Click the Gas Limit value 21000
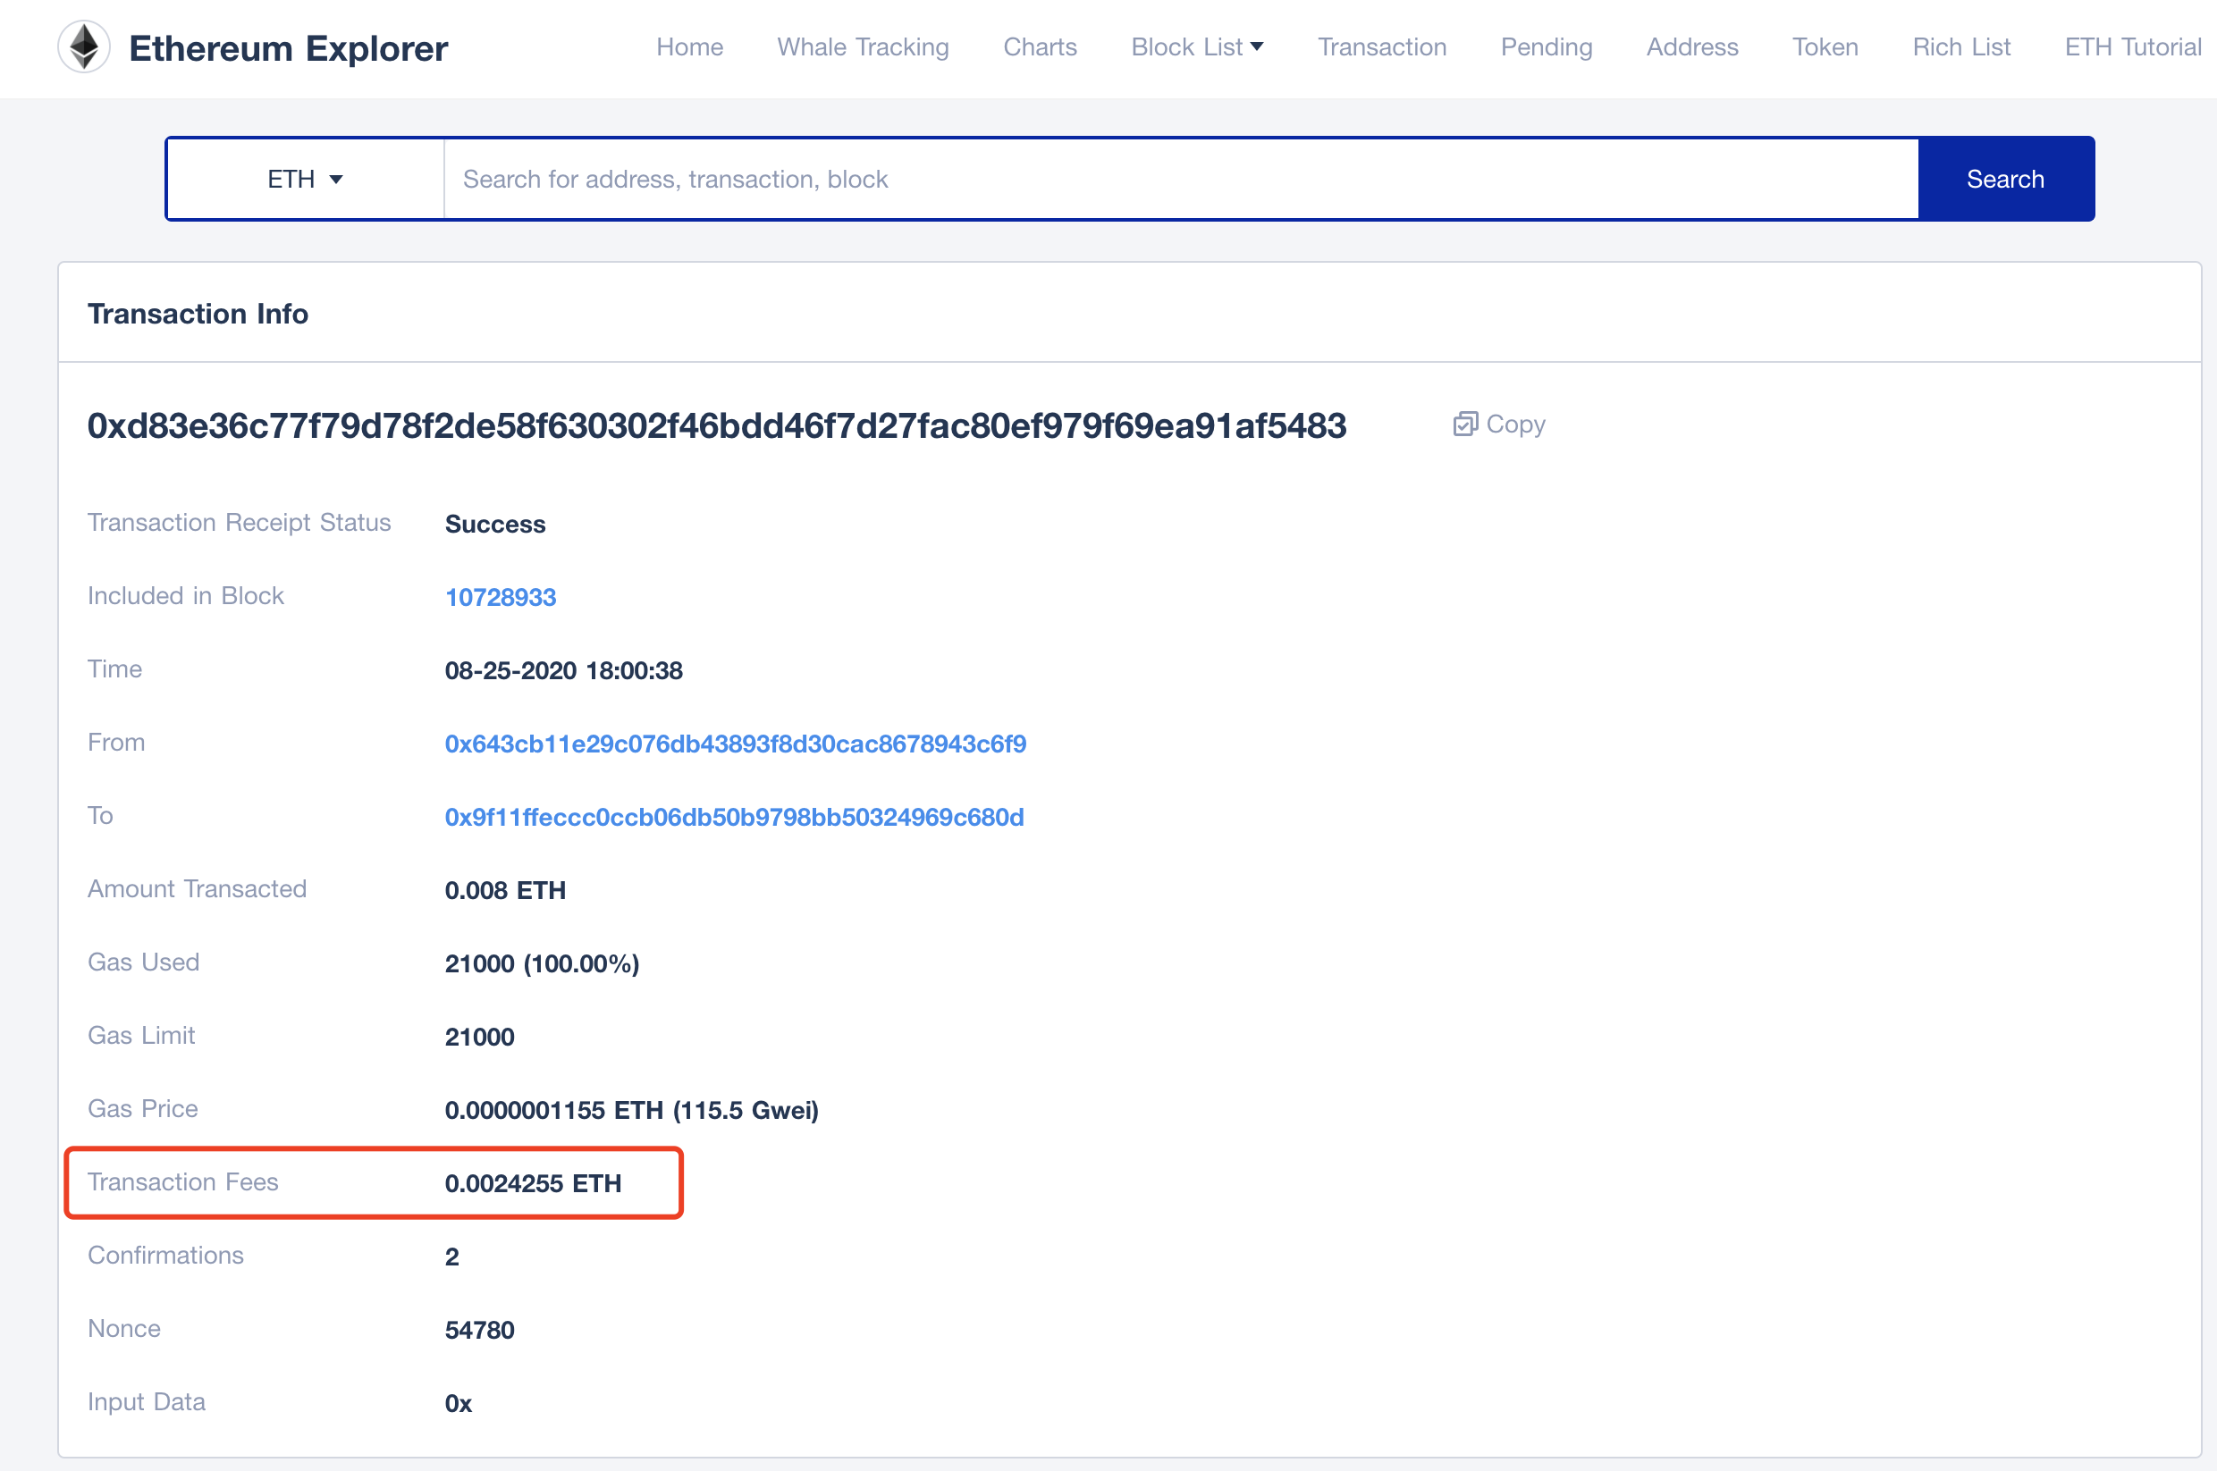Image resolution: width=2217 pixels, height=1471 pixels. 479,1037
